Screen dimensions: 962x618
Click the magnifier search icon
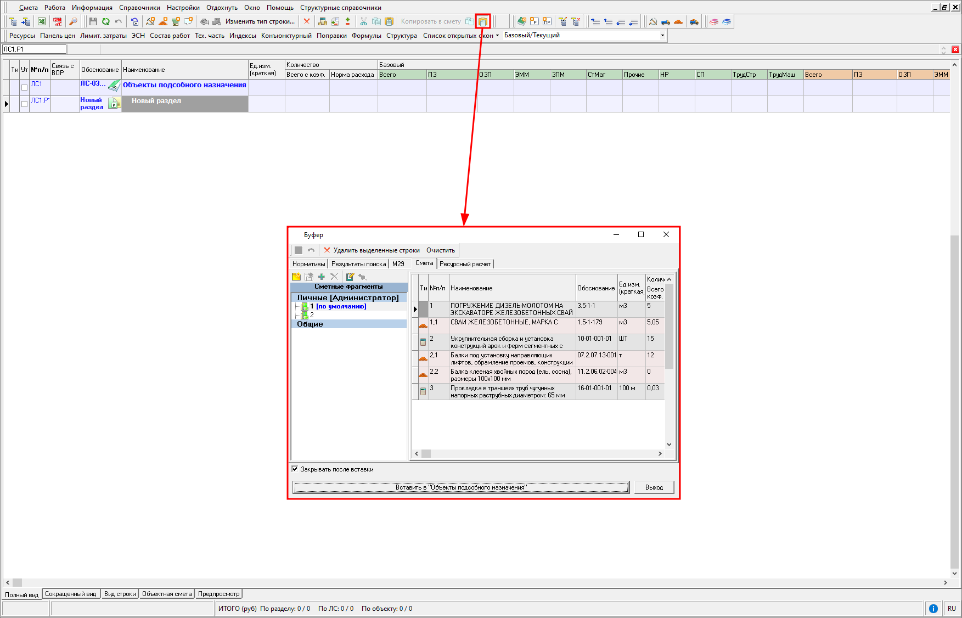pyautogui.click(x=73, y=21)
